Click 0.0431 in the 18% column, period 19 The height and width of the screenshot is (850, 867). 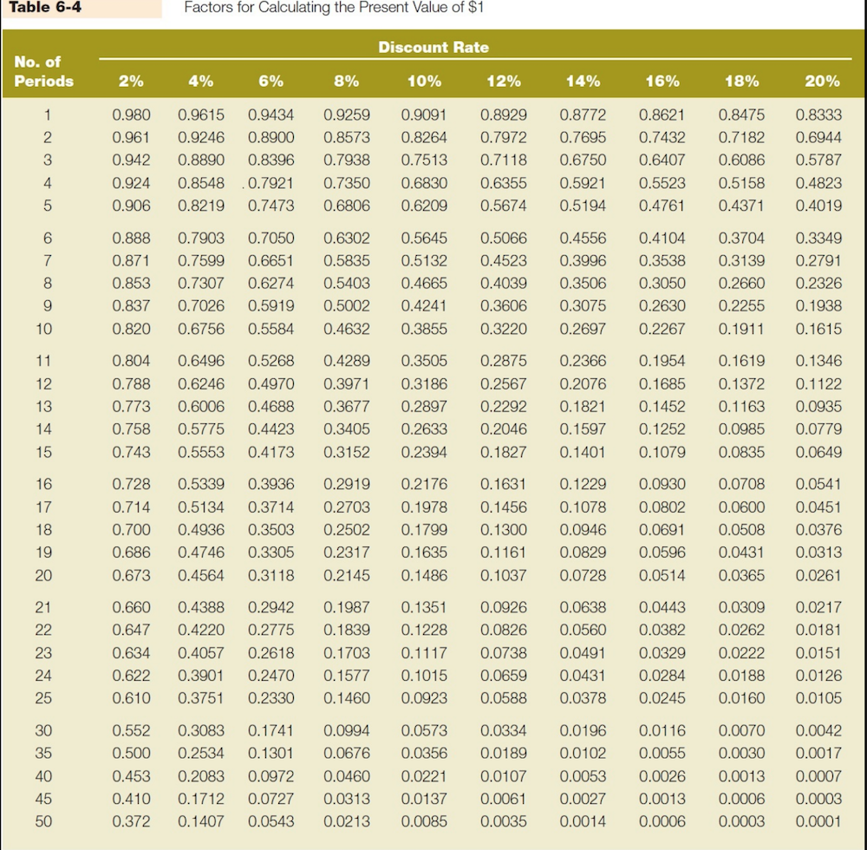[x=741, y=552]
